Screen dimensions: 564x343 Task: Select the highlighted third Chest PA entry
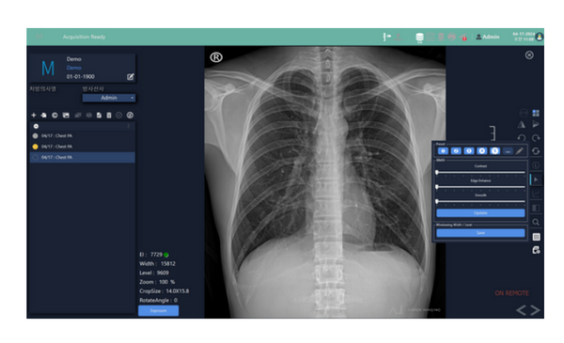click(x=83, y=158)
